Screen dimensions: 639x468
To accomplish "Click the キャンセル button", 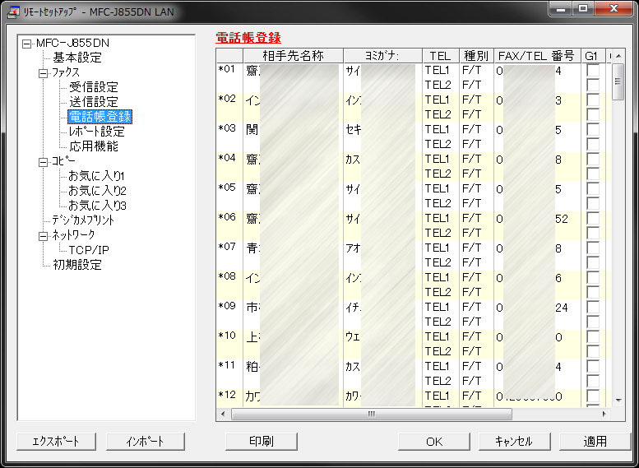I will pyautogui.click(x=514, y=442).
